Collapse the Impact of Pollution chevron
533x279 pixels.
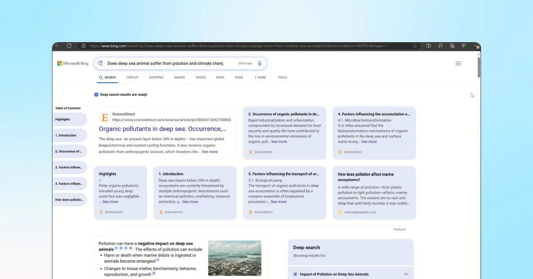click(x=406, y=274)
